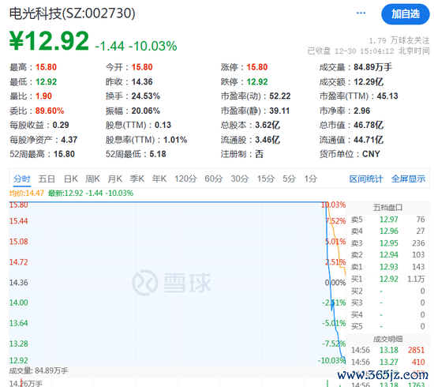The image size is (434, 387).
Task: Choose the 60分 interval tab
Action: (x=214, y=178)
